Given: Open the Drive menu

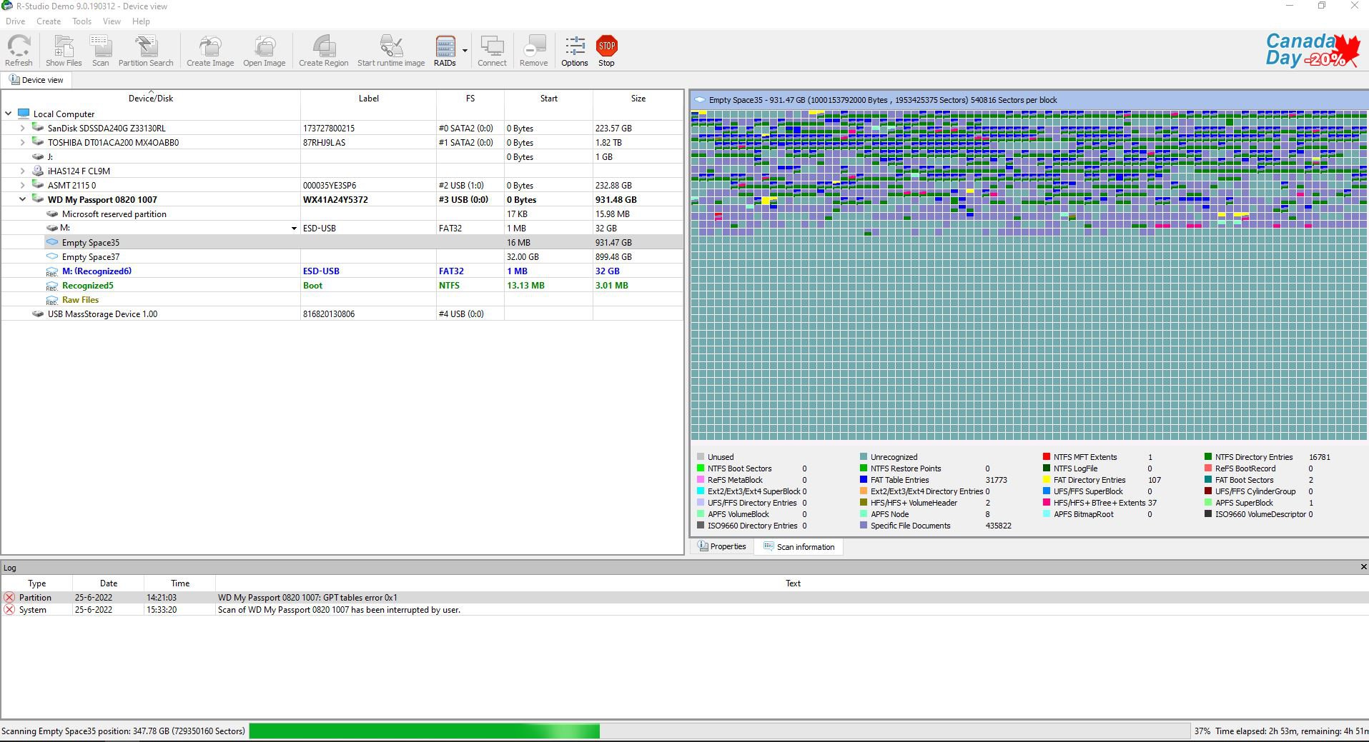Looking at the screenshot, I should [x=15, y=21].
